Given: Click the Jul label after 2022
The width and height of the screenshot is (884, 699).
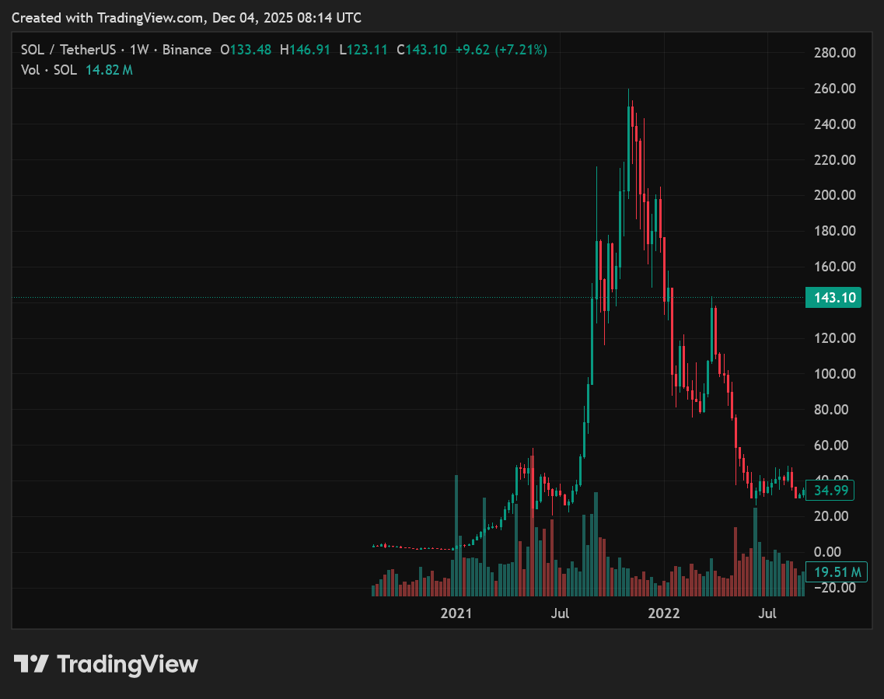Looking at the screenshot, I should pos(767,613).
